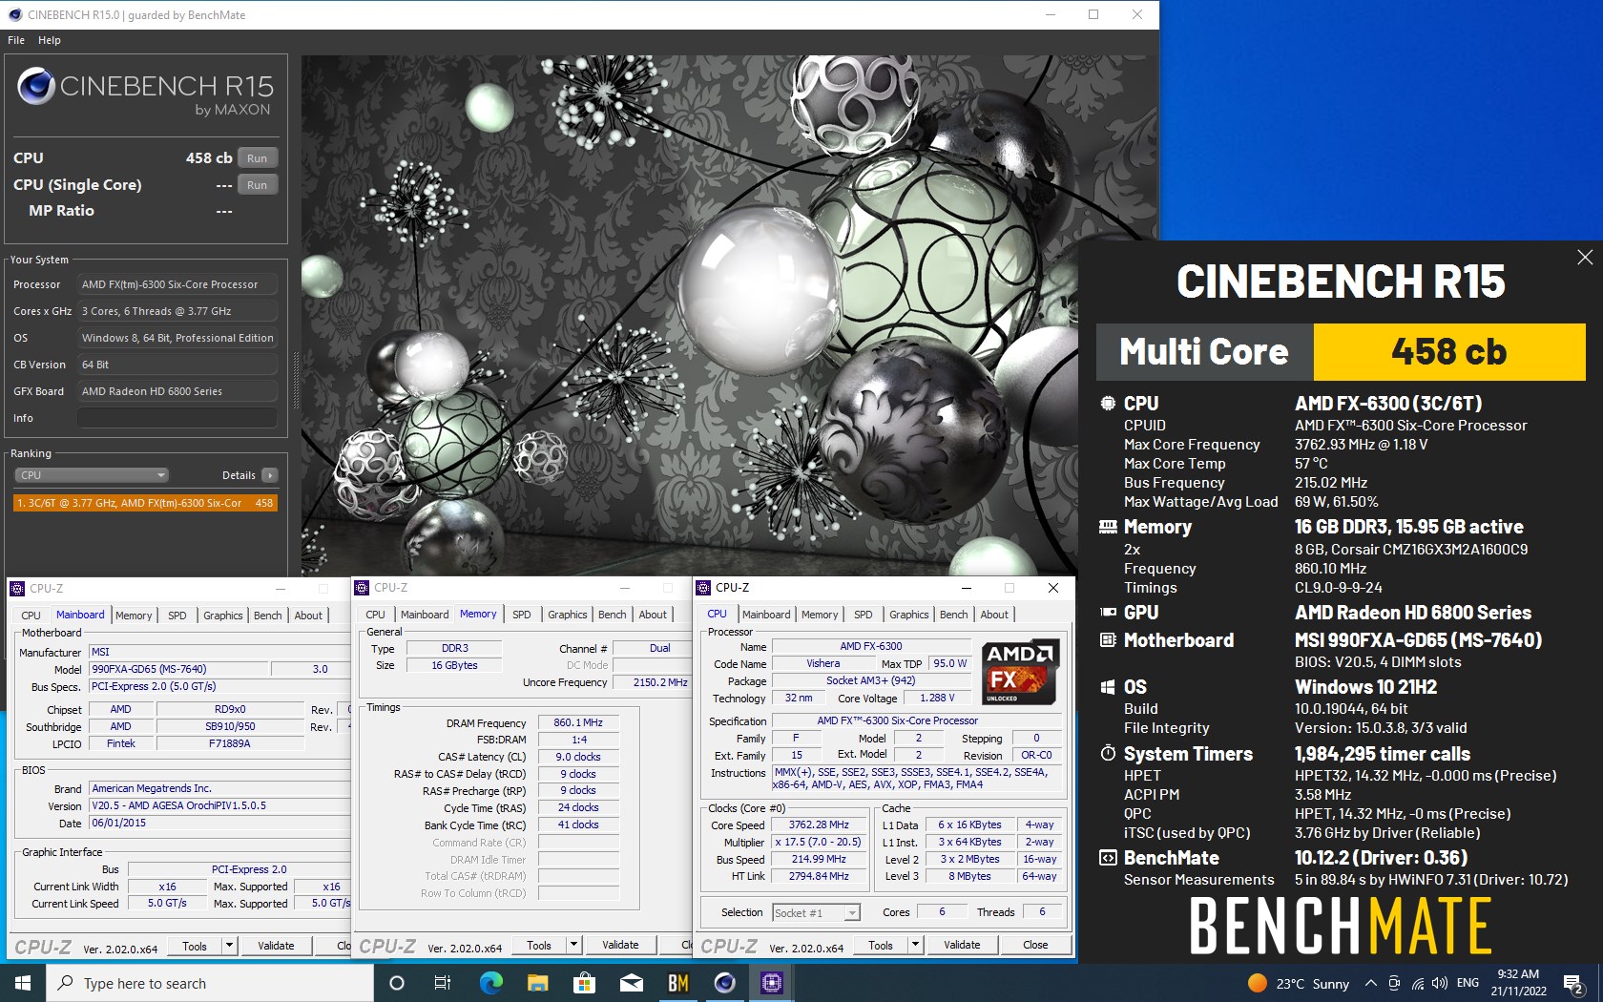The image size is (1603, 1002).
Task: Open the Windows Start menu
Action: coord(23,983)
